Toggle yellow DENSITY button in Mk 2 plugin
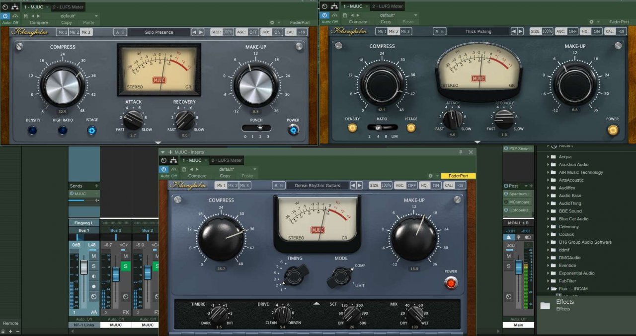This screenshot has height=336, width=636. pos(352,128)
